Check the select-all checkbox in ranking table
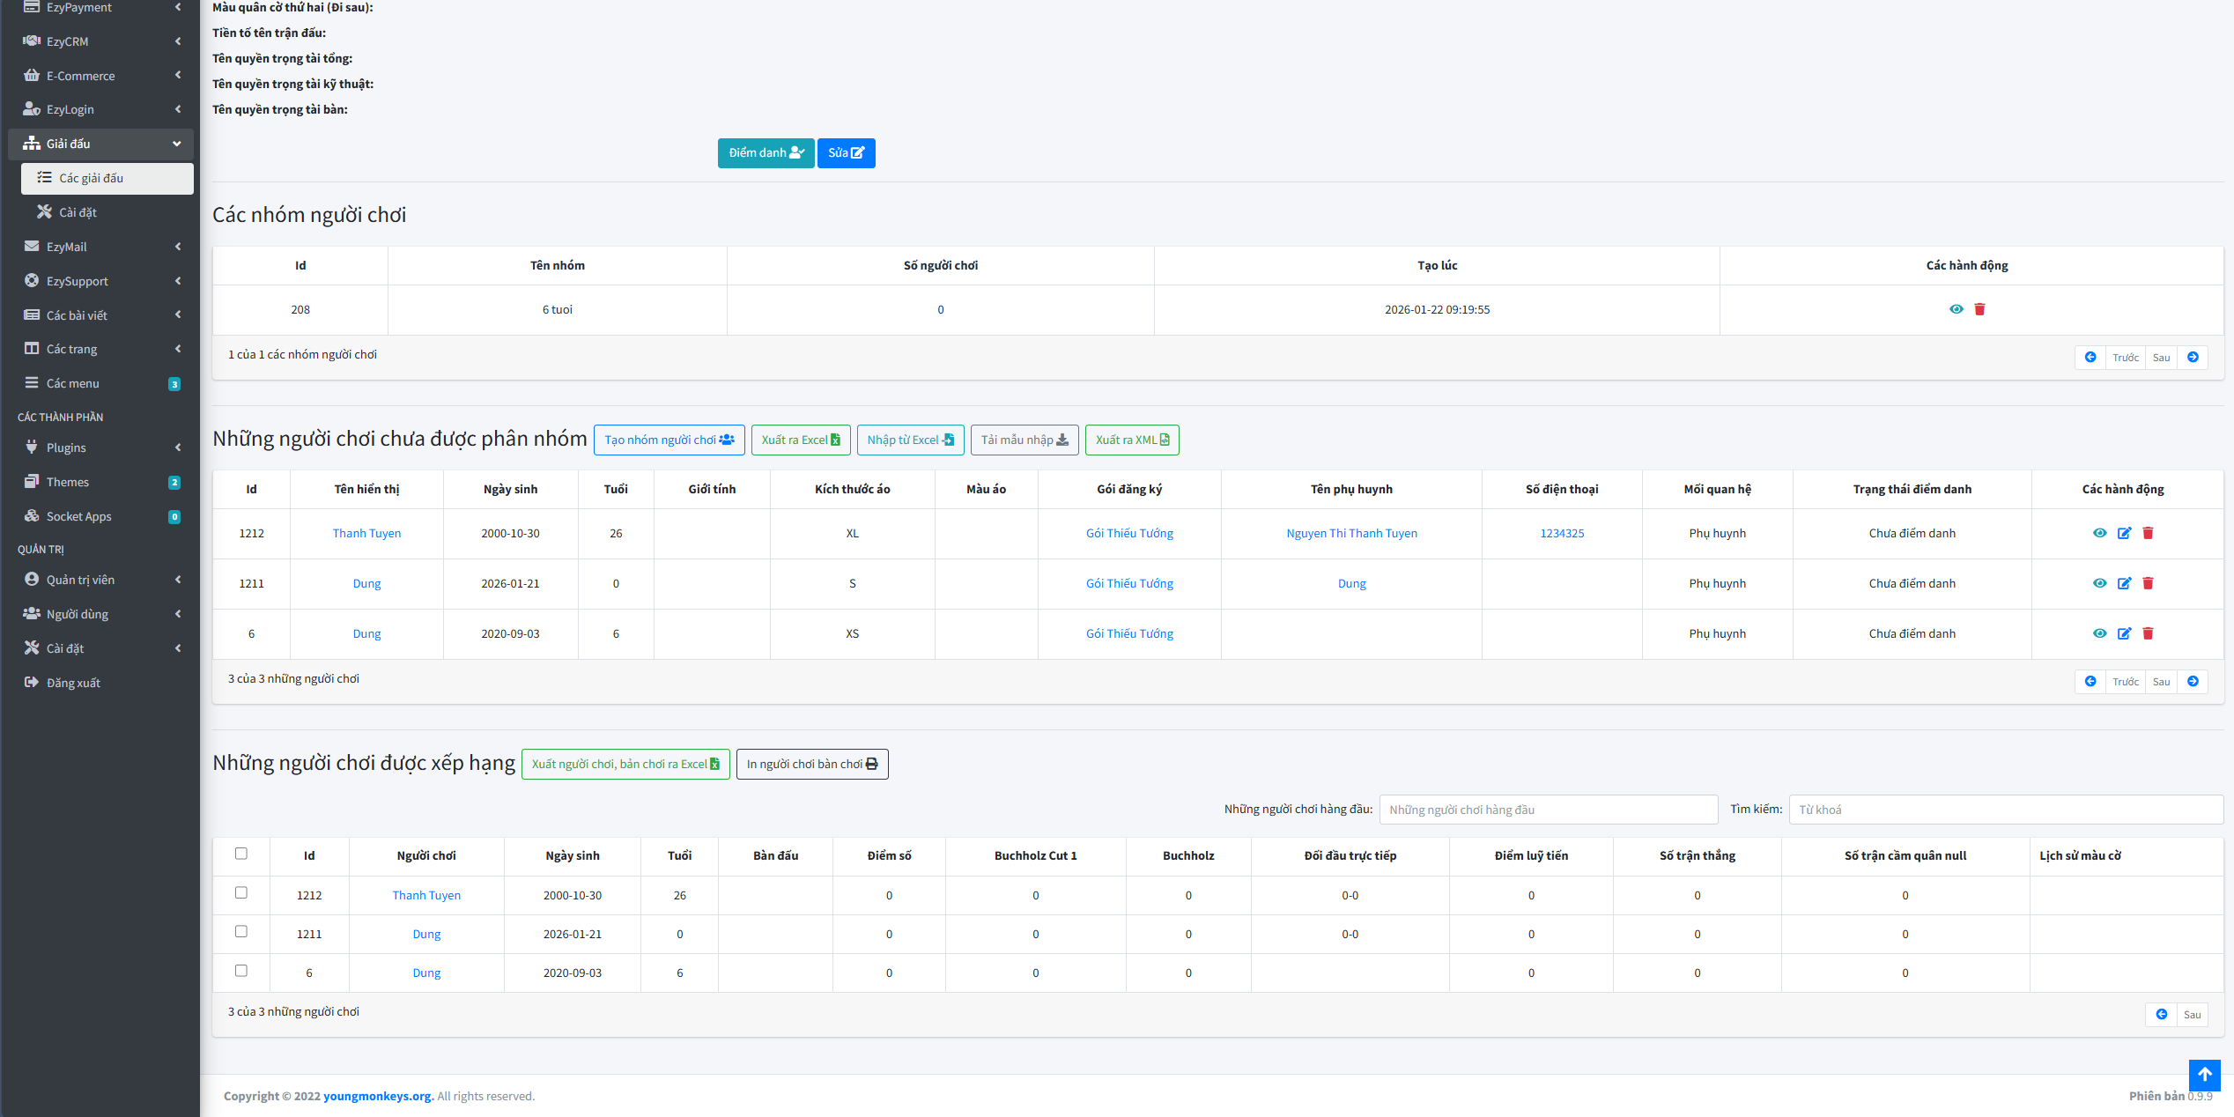2234x1117 pixels. 241,854
